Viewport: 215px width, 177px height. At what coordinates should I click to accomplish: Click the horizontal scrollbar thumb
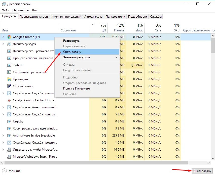96,162
